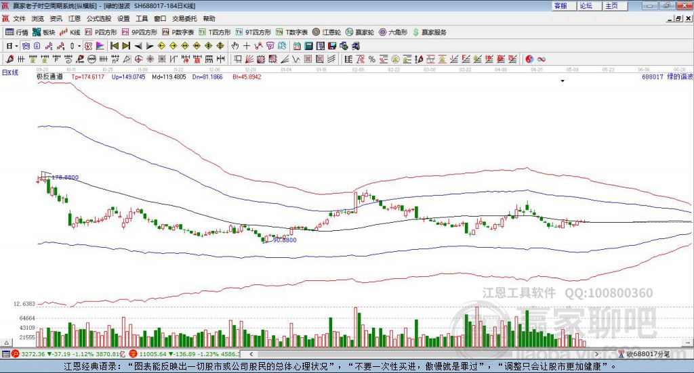The width and height of the screenshot is (694, 373).
Task: Open the 板块 sector view
Action: 44,32
